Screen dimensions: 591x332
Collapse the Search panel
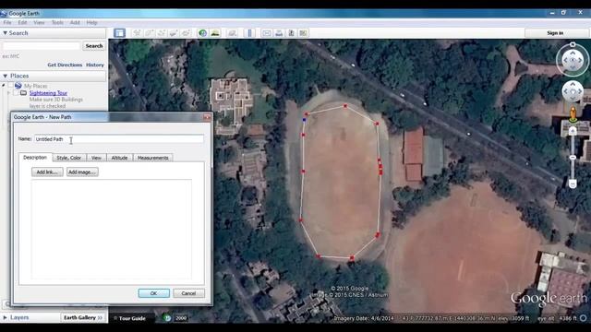pos(6,33)
